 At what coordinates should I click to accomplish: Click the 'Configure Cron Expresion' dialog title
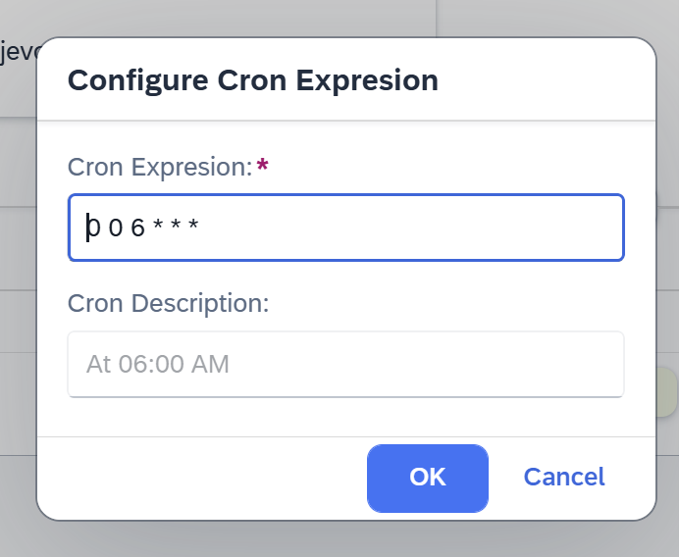coord(252,80)
